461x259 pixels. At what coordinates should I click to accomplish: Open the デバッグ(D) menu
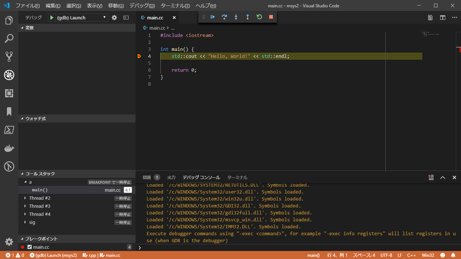142,6
